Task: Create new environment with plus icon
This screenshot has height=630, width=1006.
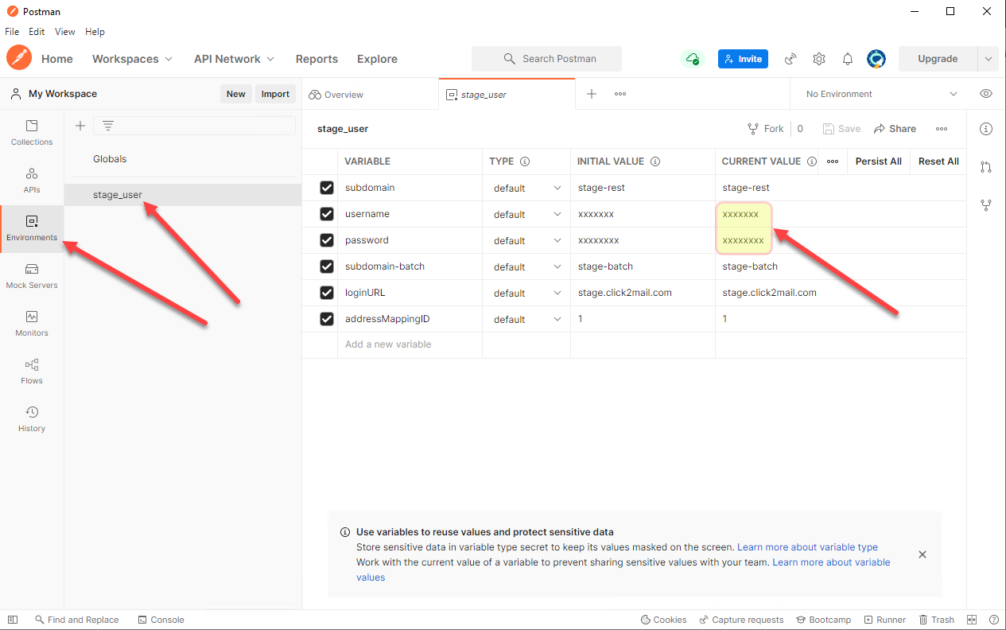Action: tap(80, 126)
